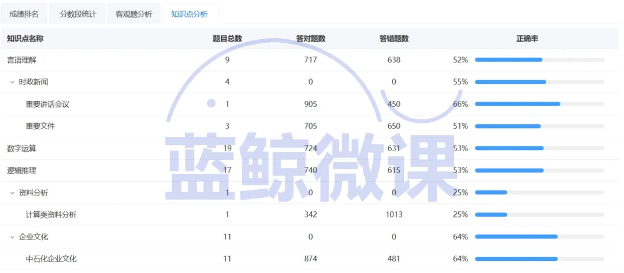Select the 客观题分析 tab
Image resolution: width=624 pixels, height=273 pixels.
[133, 14]
